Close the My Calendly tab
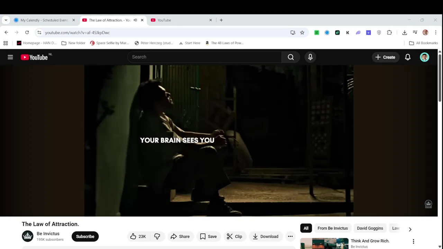This screenshot has width=443, height=249. [73, 20]
